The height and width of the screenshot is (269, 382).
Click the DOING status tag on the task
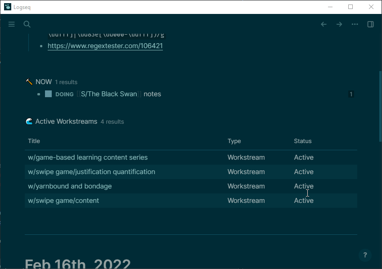(64, 94)
